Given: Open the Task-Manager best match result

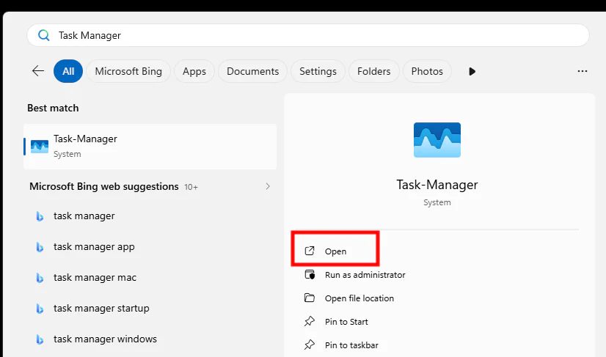Looking at the screenshot, I should 150,147.
